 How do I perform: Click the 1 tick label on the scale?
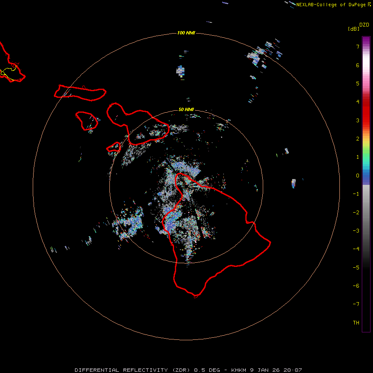[358, 157]
